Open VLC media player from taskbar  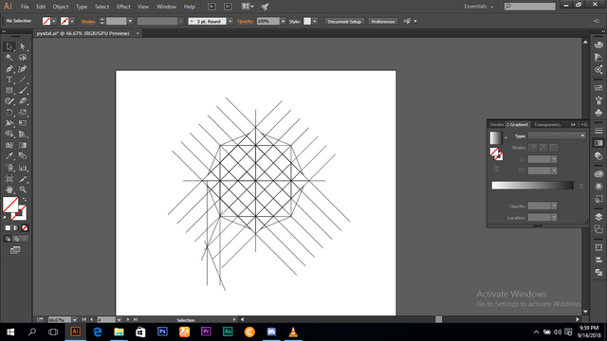pyautogui.click(x=293, y=332)
